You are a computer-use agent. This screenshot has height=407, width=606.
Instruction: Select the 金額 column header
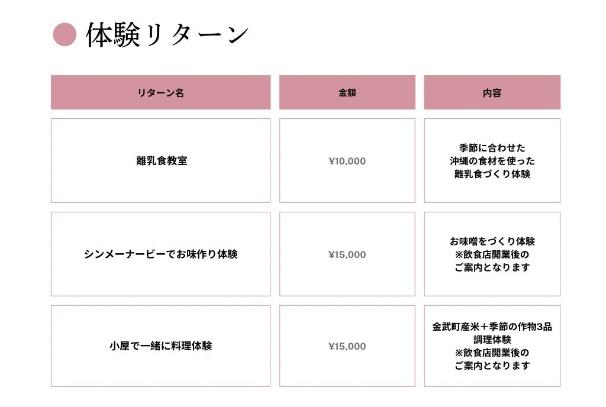347,93
